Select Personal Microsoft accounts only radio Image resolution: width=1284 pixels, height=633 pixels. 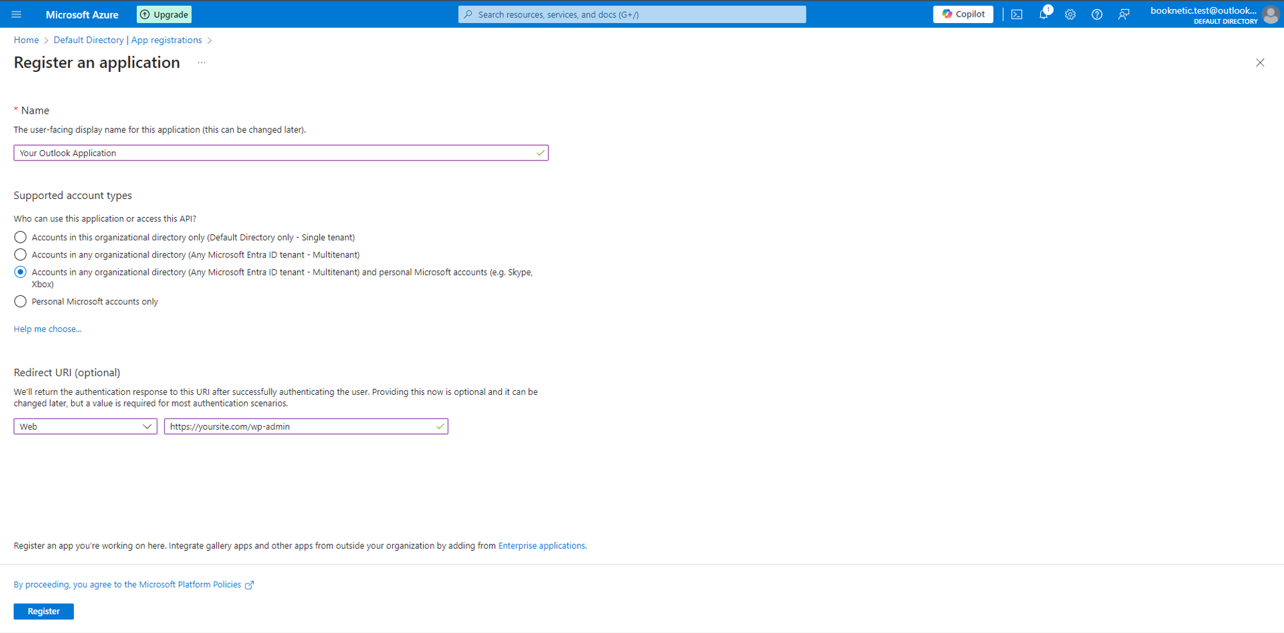(21, 302)
